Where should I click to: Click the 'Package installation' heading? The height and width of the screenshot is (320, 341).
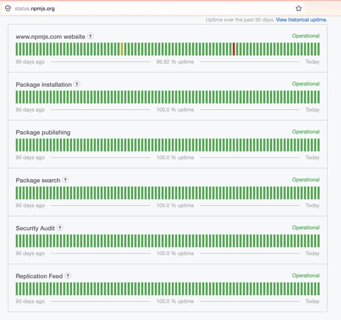(x=44, y=84)
